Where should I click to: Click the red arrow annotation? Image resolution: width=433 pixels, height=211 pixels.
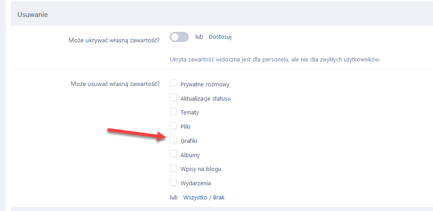pyautogui.click(x=134, y=134)
